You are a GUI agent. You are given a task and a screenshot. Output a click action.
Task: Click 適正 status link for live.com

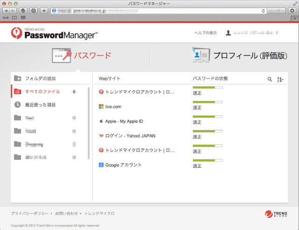pyautogui.click(x=197, y=108)
